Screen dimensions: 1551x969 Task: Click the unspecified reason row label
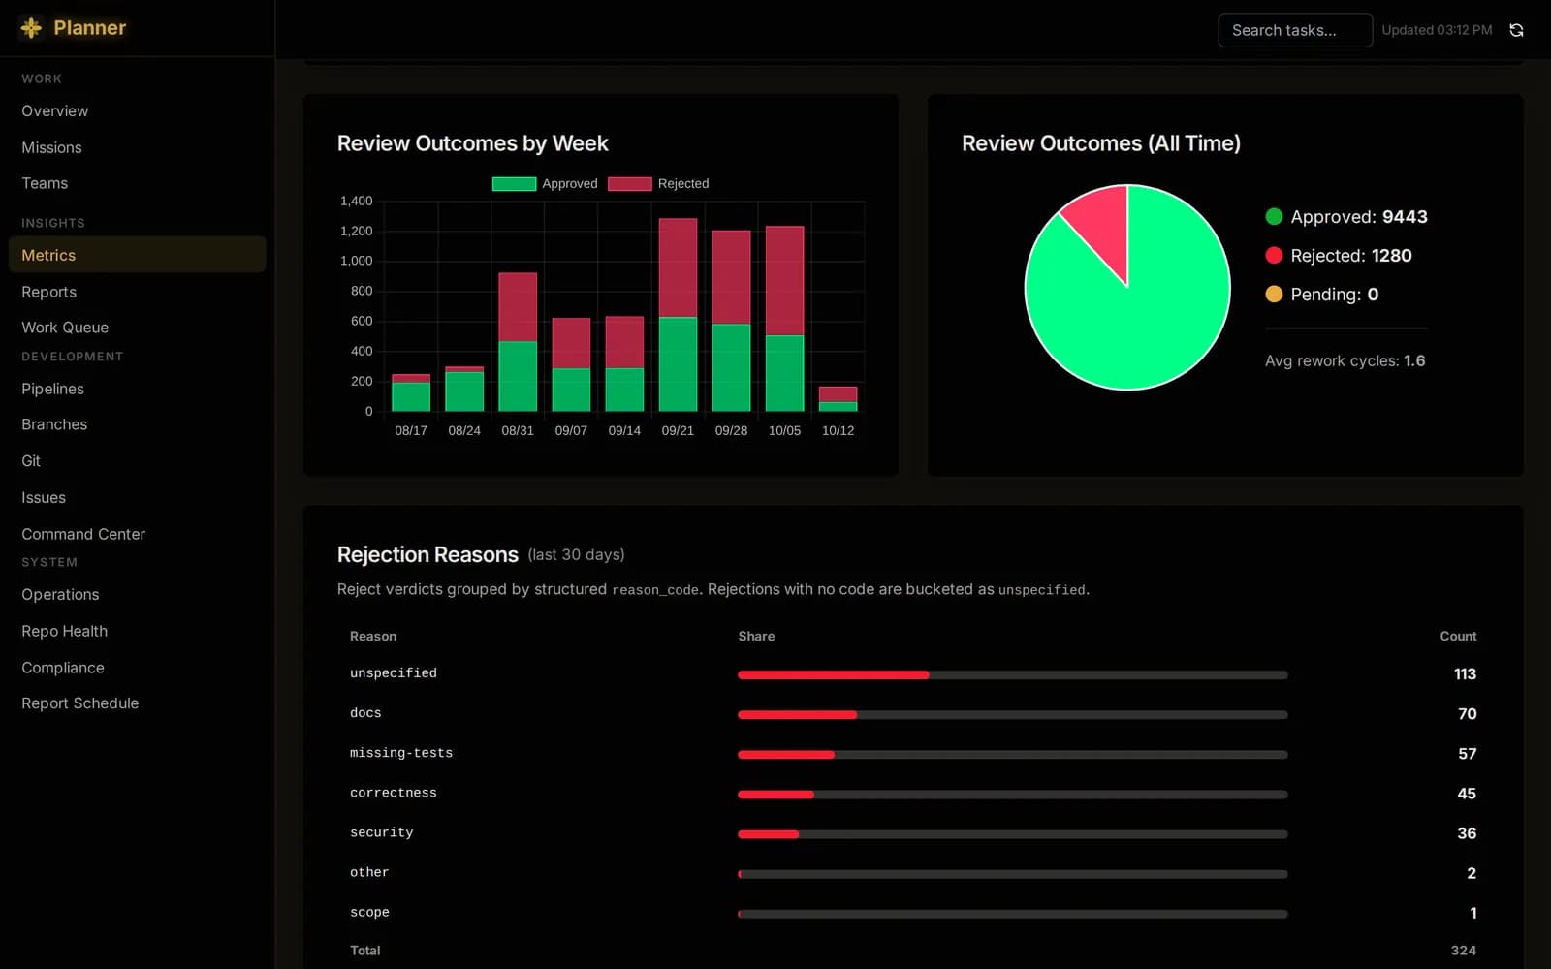pyautogui.click(x=394, y=673)
